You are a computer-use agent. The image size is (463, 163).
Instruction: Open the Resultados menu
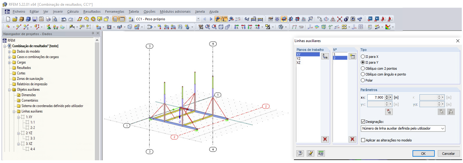click(92, 11)
